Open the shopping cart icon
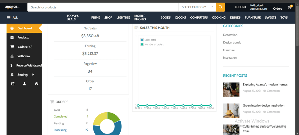The image size is (299, 135). [x=290, y=7]
